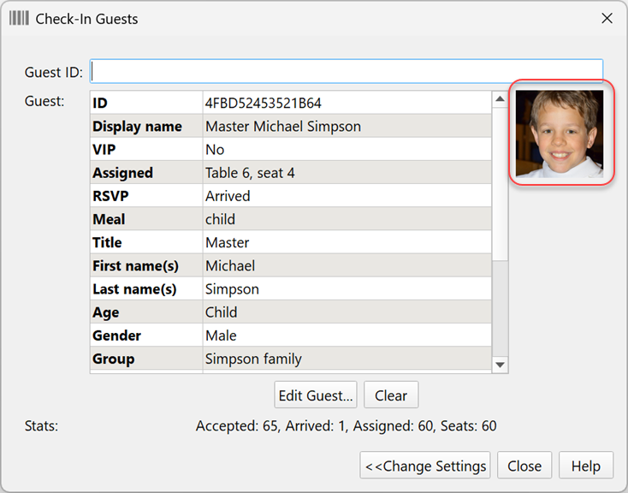Click the 'Table 6, seat 4' cell

pos(347,173)
